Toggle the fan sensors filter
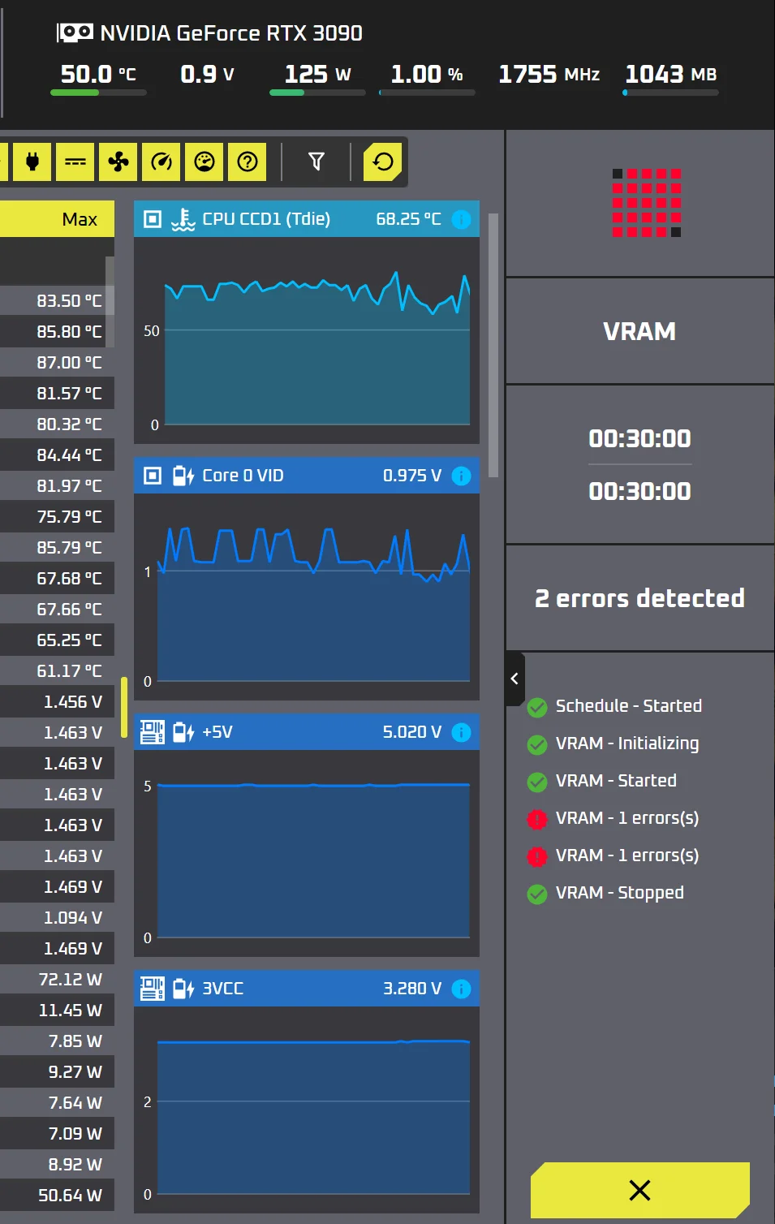Image resolution: width=775 pixels, height=1224 pixels. pyautogui.click(x=118, y=162)
